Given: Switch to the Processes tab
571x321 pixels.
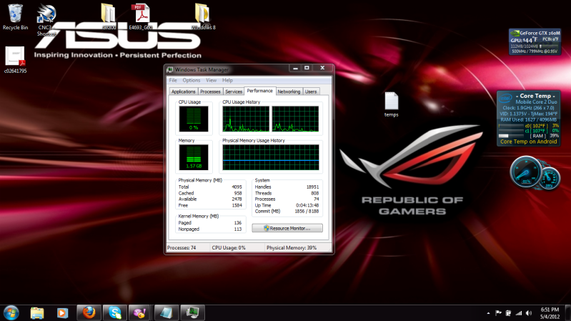Looking at the screenshot, I should click(x=210, y=92).
